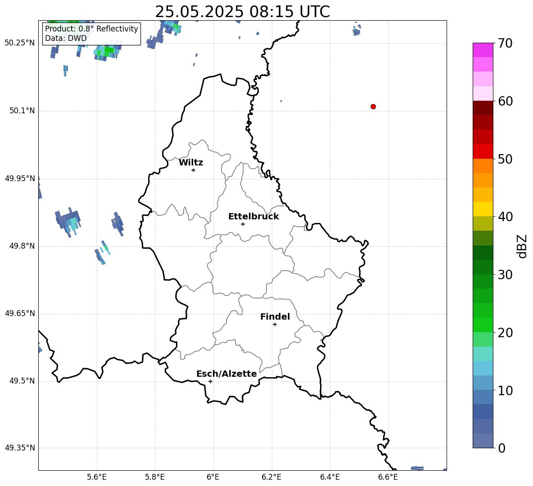Click the 6.2°E longitude label
This screenshot has width=533, height=486.
click(x=271, y=477)
